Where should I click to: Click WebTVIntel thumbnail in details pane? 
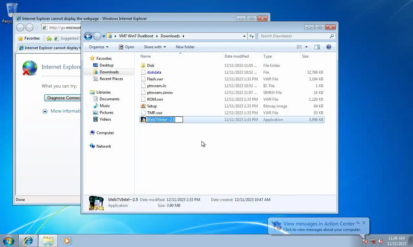[x=96, y=203]
